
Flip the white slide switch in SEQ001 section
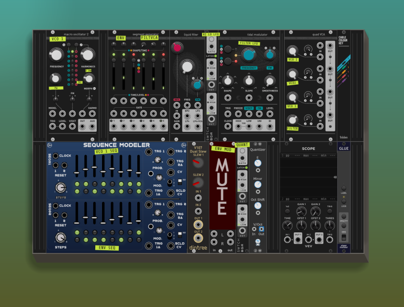180,182
